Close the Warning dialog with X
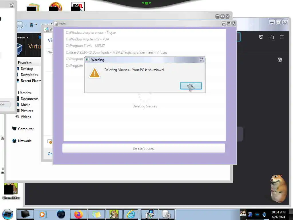 coord(202,60)
